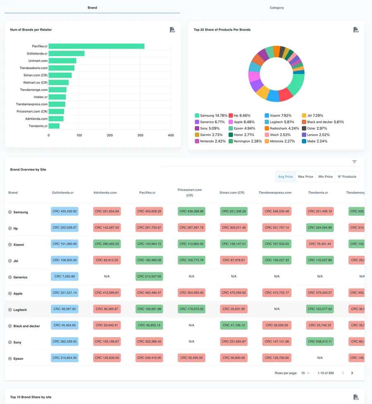
Task: Open rows per page dropdown
Action: coord(305,373)
